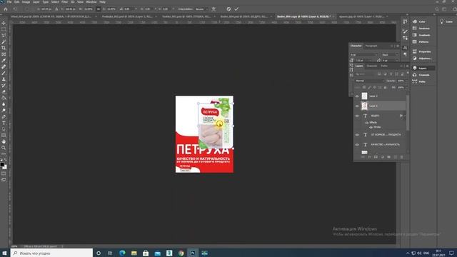Open the Color panel
The width and height of the screenshot is (457, 257).
point(419,21)
